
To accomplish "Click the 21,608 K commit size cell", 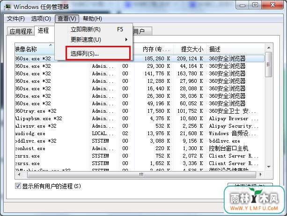I will click(x=191, y=133).
